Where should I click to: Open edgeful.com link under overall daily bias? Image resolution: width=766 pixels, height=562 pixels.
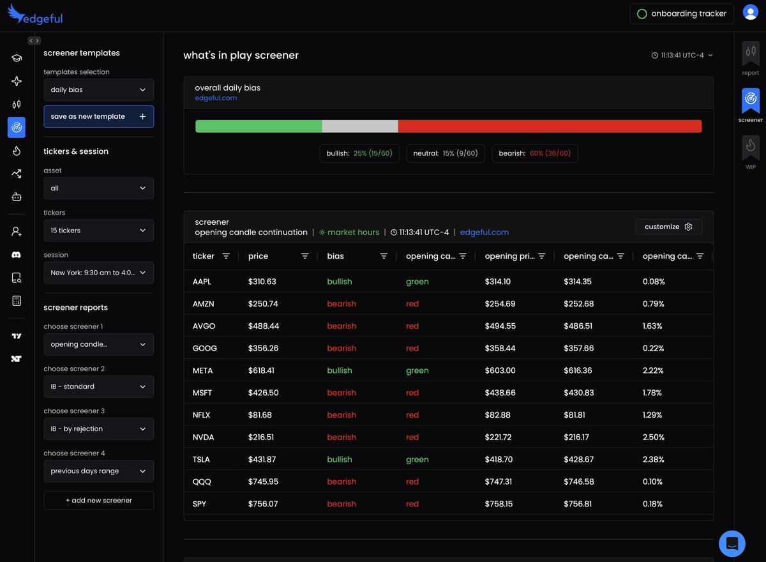pyautogui.click(x=216, y=98)
